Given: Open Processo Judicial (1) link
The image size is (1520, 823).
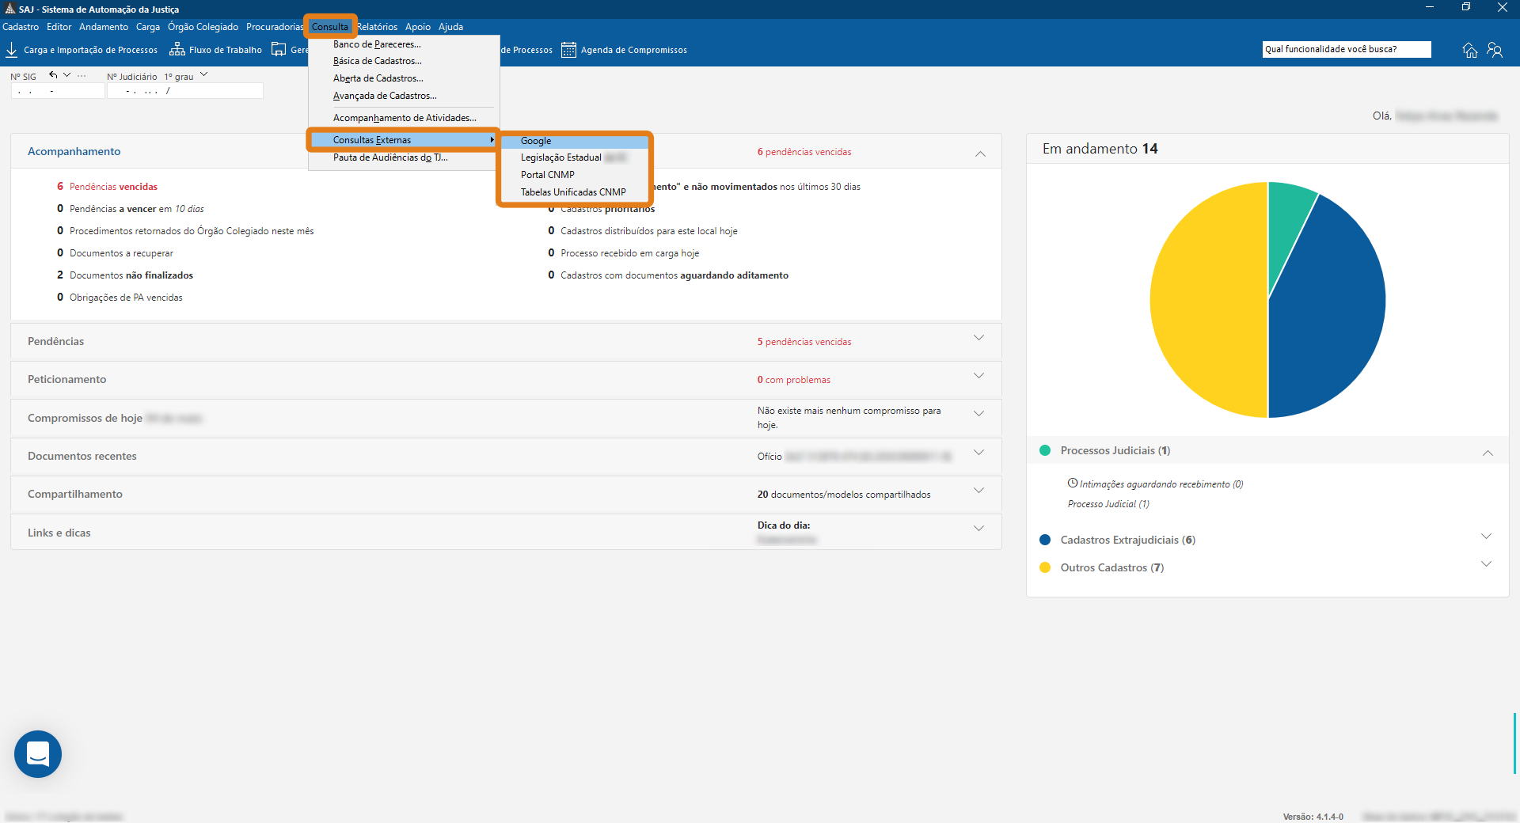Looking at the screenshot, I should tap(1108, 504).
